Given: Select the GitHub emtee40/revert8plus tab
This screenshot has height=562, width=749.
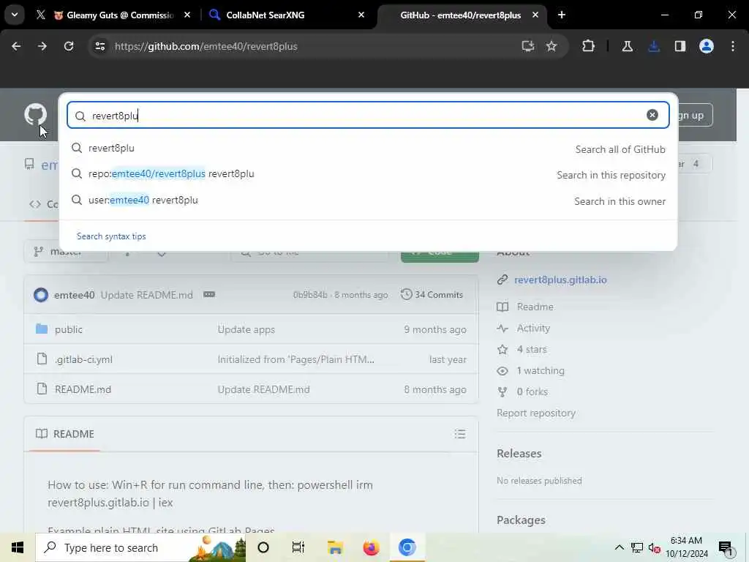Looking at the screenshot, I should click(x=461, y=15).
